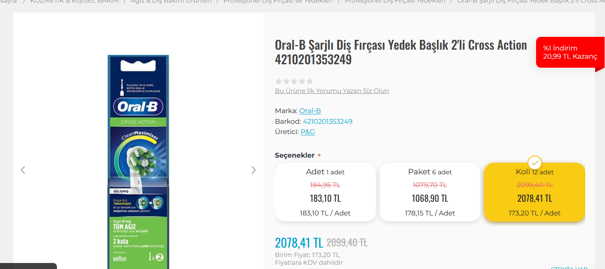Go to Profesyonel Diş Fırçası Yedekleri breadcrumb
605x269 pixels.
[395, 2]
